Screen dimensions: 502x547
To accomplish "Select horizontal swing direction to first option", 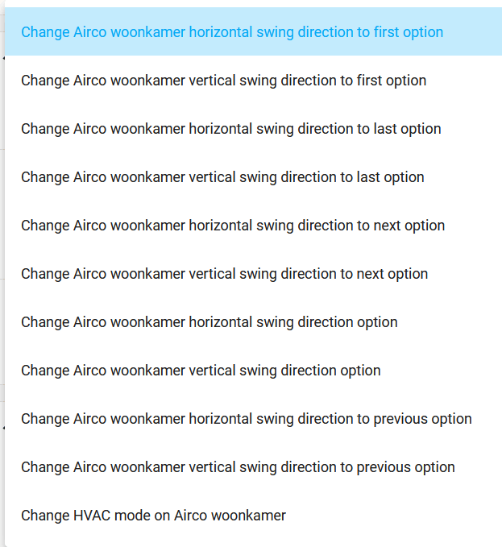I will pos(253,31).
